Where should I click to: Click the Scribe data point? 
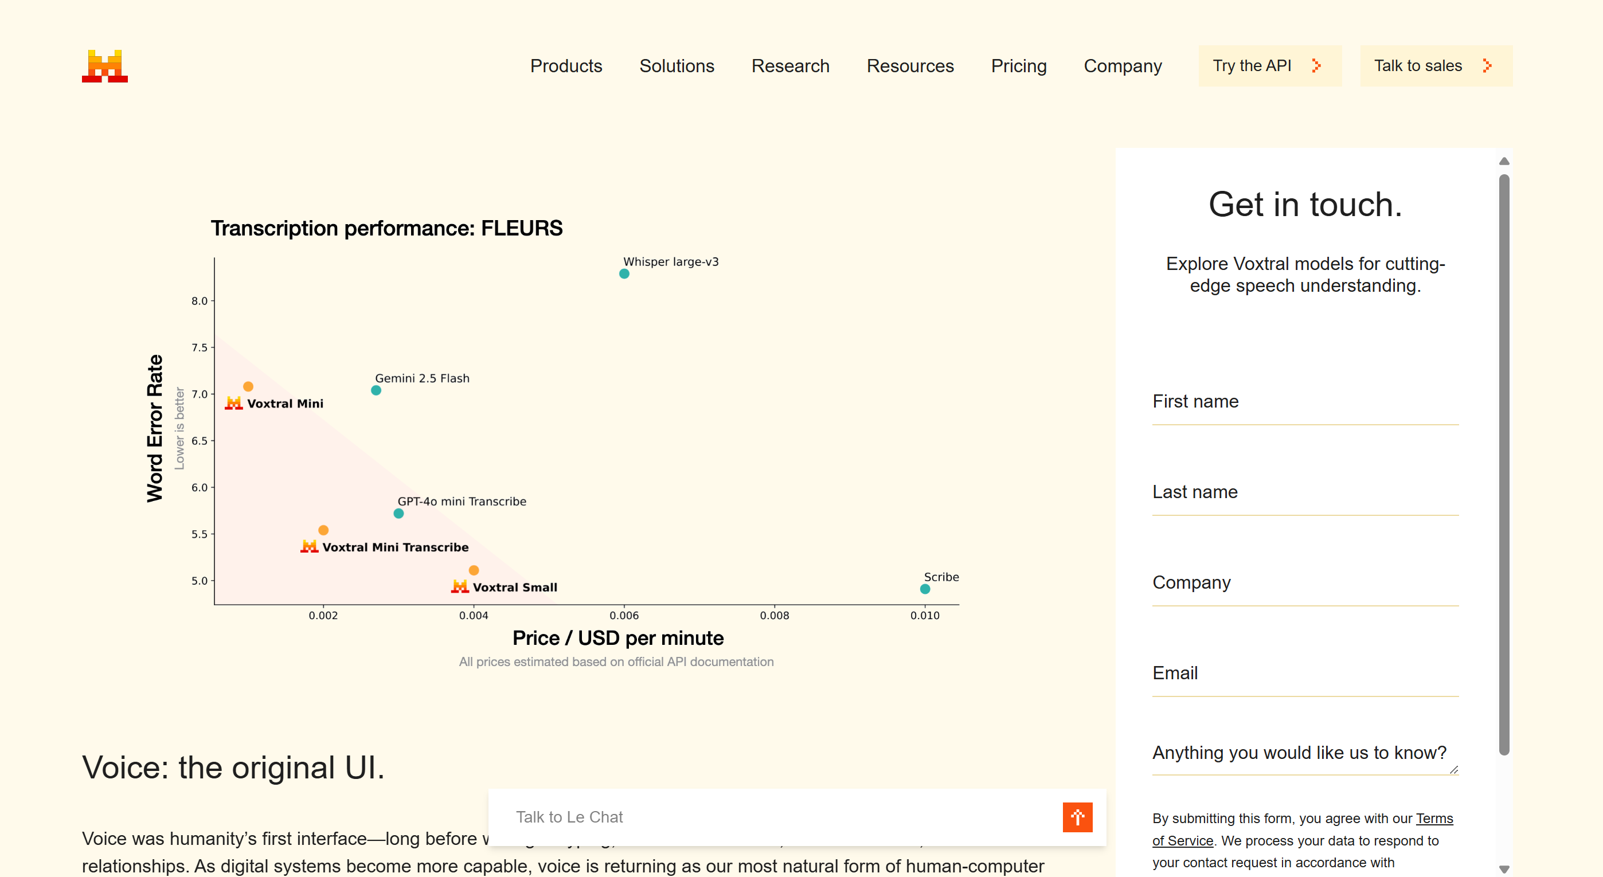[x=925, y=589]
